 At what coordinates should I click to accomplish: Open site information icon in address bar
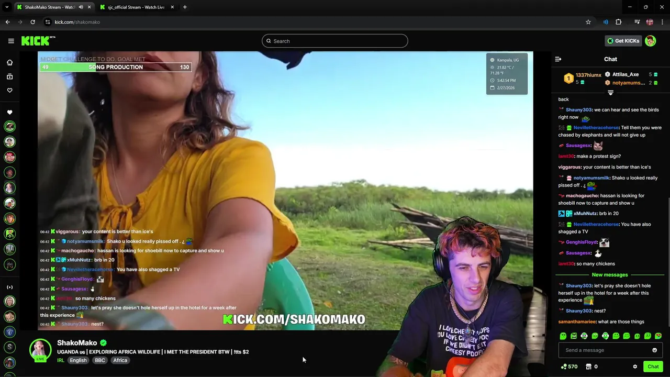[48, 22]
